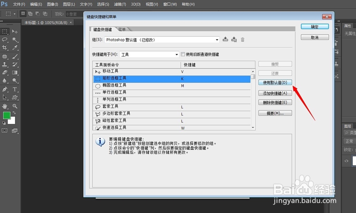Select the Move tool in the toolbar
Screen dimensions: 356x213
[15, 32]
